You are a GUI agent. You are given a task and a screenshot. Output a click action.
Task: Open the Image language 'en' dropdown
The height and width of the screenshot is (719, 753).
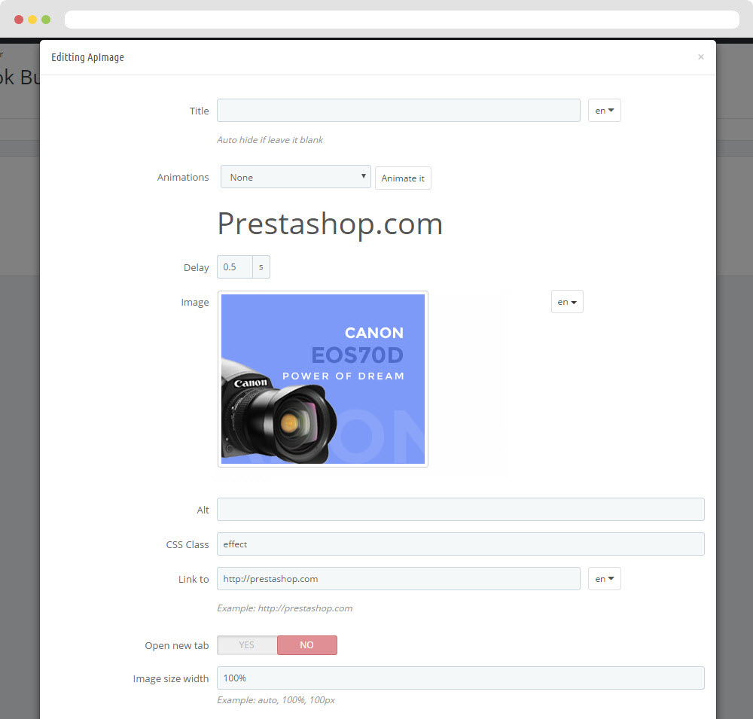(567, 302)
